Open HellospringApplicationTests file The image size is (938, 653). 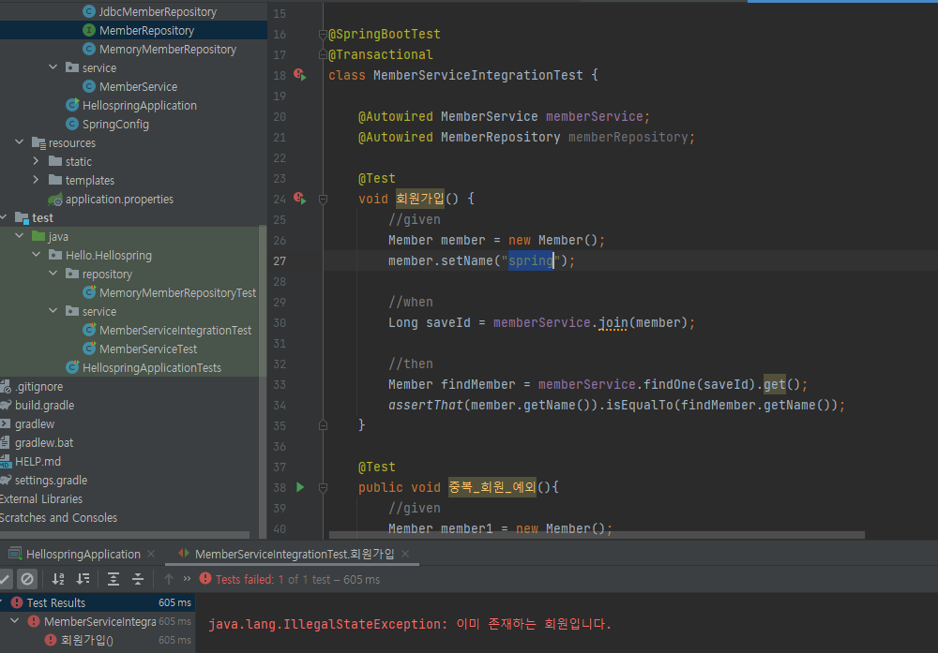click(x=143, y=367)
